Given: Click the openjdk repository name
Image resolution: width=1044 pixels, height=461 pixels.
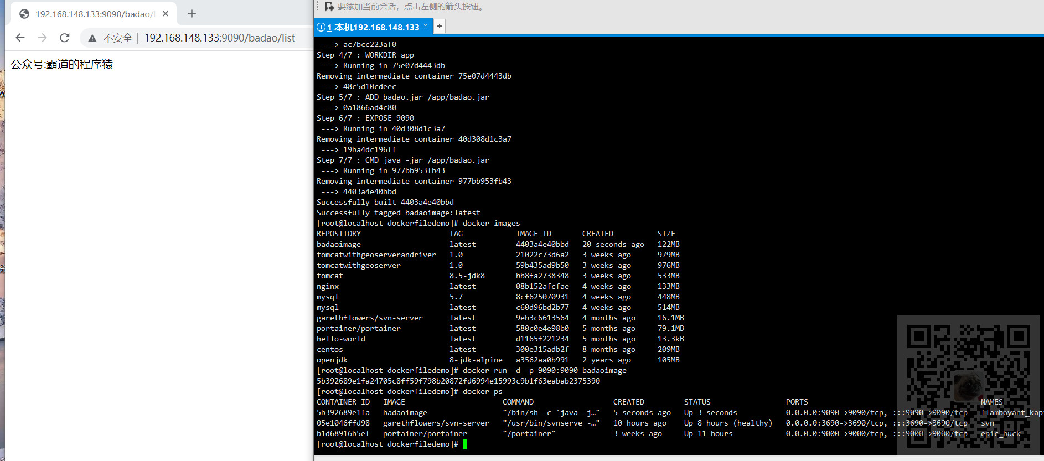Looking at the screenshot, I should tap(332, 360).
